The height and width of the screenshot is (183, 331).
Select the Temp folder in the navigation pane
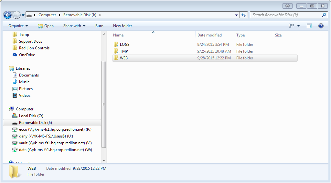click(24, 34)
